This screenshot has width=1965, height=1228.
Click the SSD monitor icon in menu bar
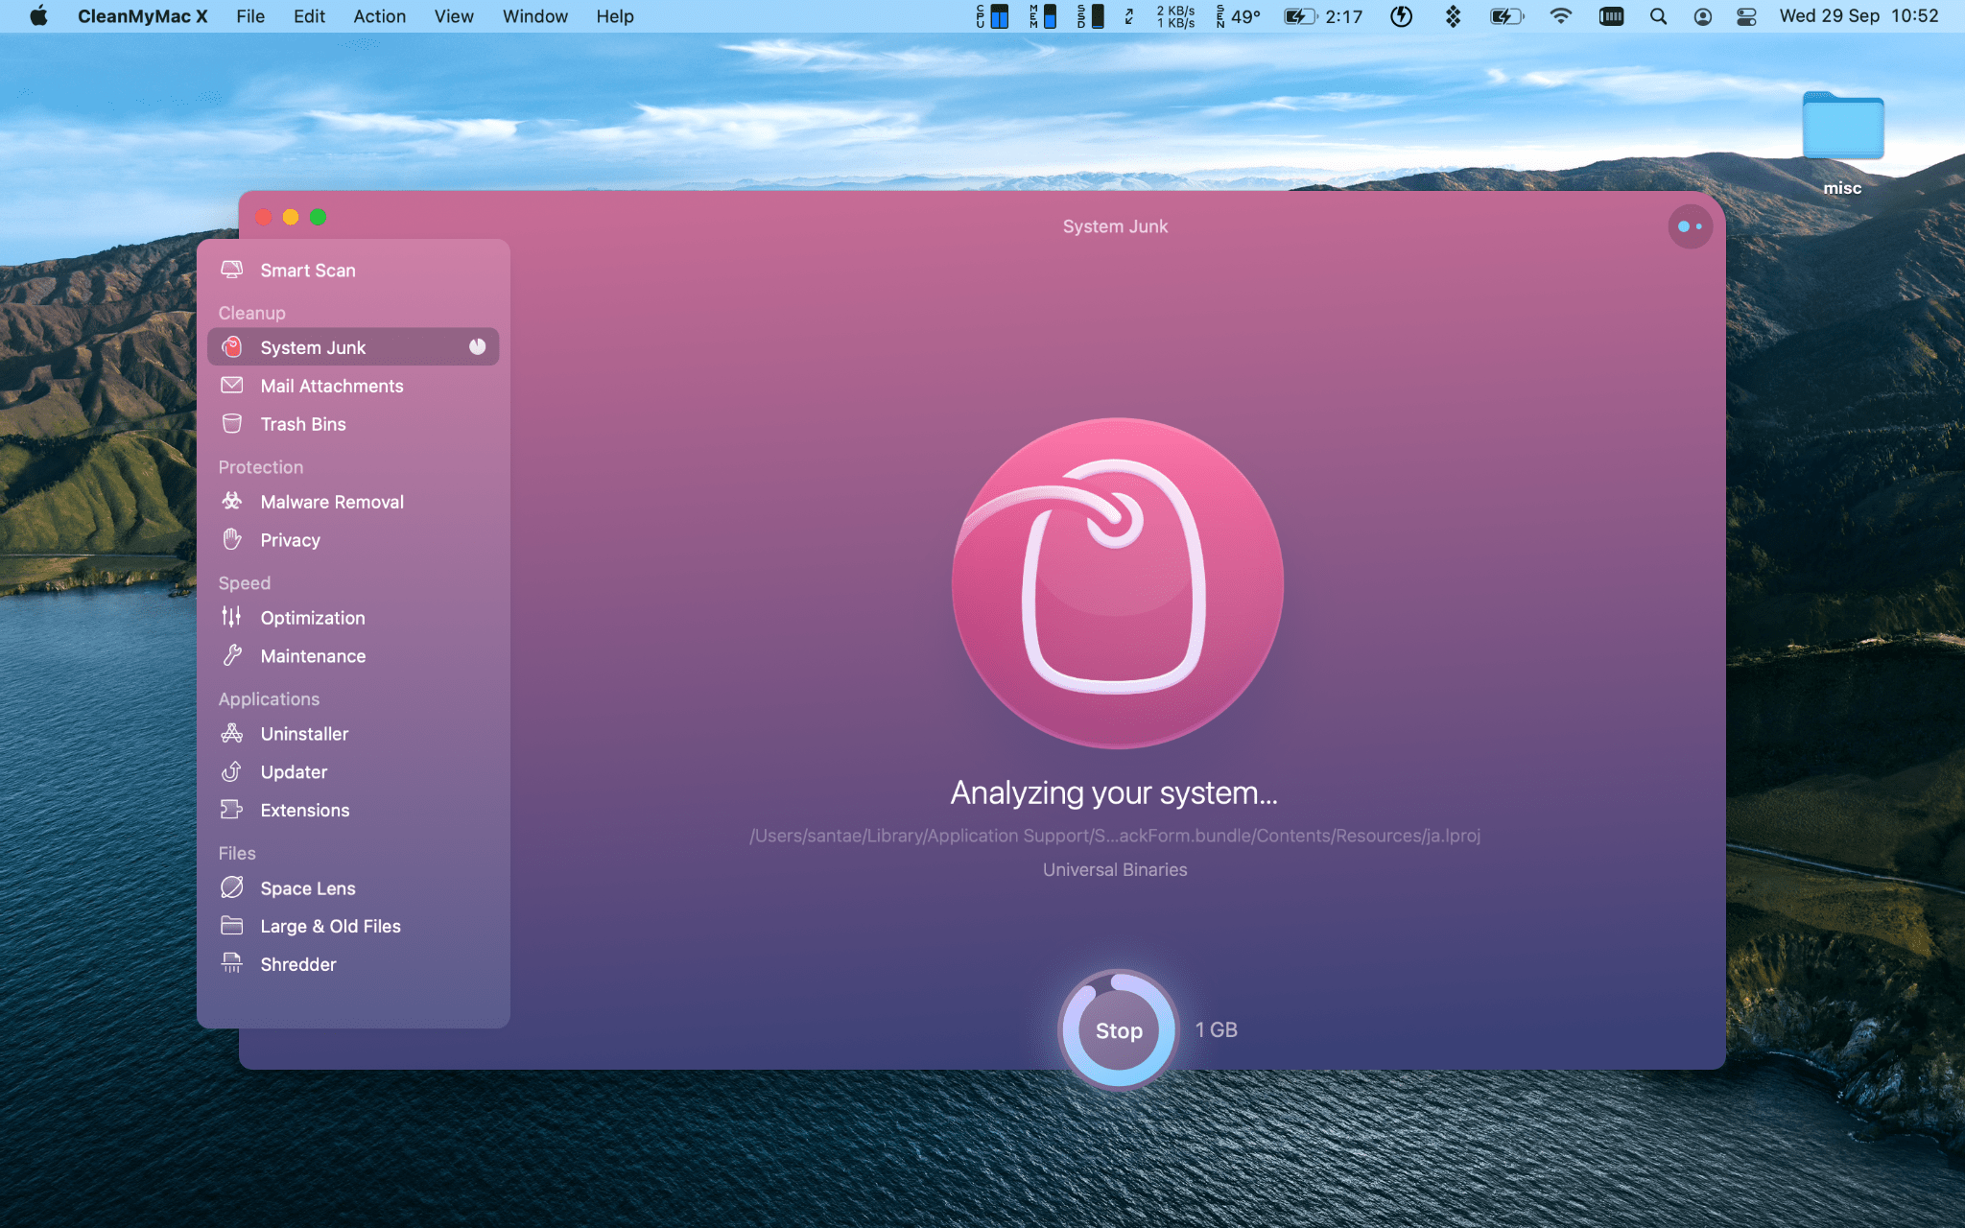(1090, 16)
